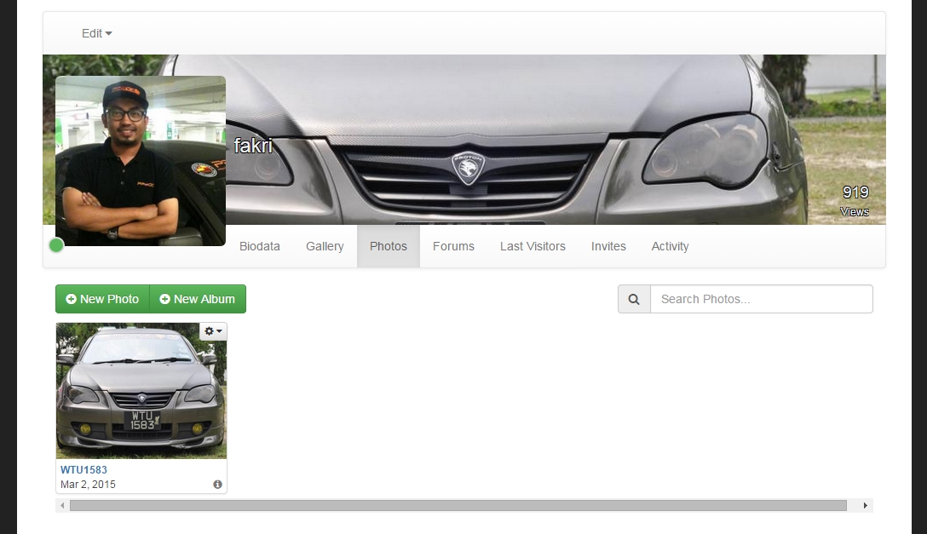927x534 pixels.
Task: Click the magnifier search icon
Action: [634, 299]
